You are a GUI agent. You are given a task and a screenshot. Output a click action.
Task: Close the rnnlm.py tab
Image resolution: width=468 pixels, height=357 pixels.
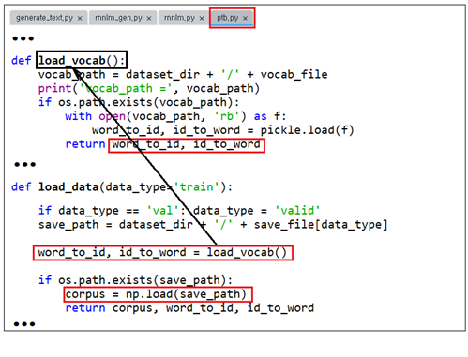(202, 19)
